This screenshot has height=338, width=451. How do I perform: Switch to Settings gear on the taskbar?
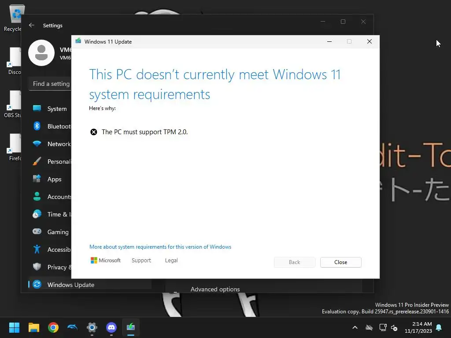pos(92,327)
